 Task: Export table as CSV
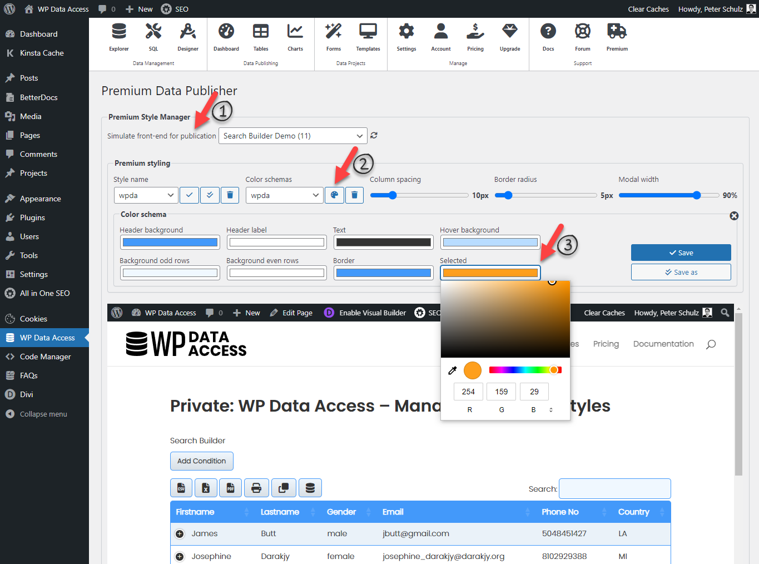coord(181,488)
